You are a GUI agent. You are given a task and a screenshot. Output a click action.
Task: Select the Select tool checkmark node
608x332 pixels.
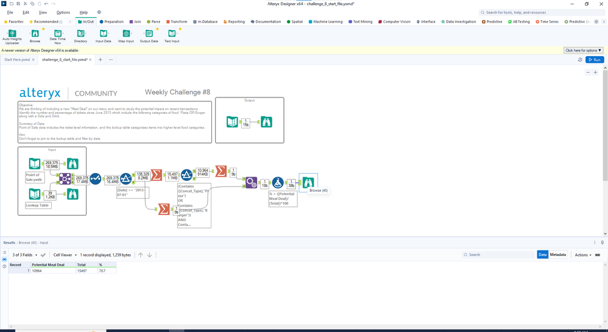point(96,179)
